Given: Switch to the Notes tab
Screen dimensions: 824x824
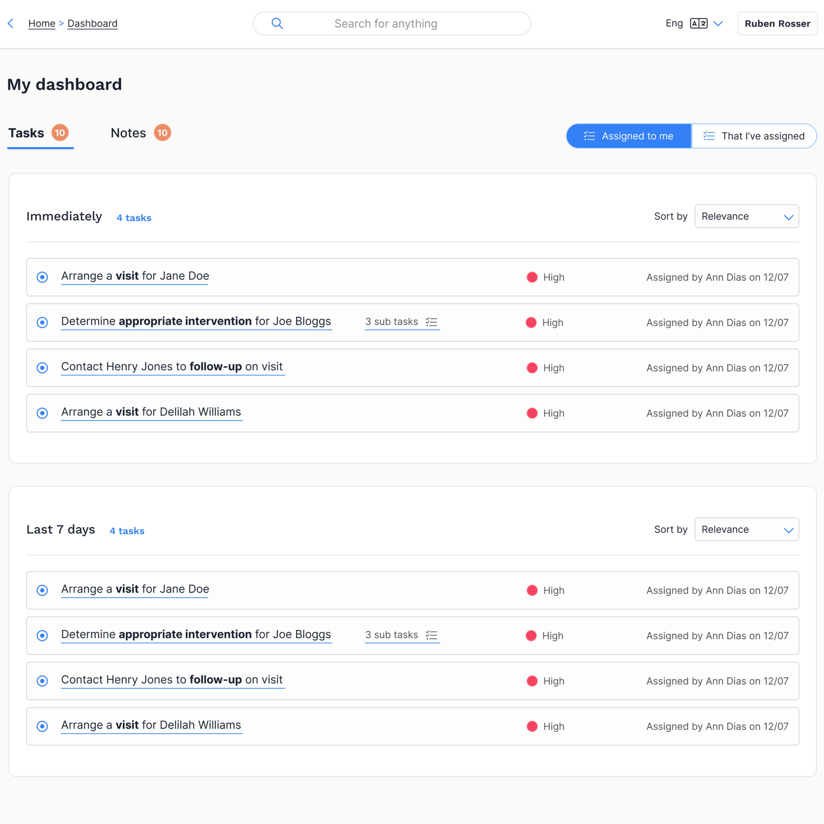Looking at the screenshot, I should point(128,133).
